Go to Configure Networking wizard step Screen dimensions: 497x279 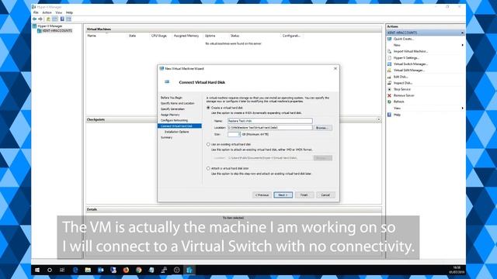(174, 121)
